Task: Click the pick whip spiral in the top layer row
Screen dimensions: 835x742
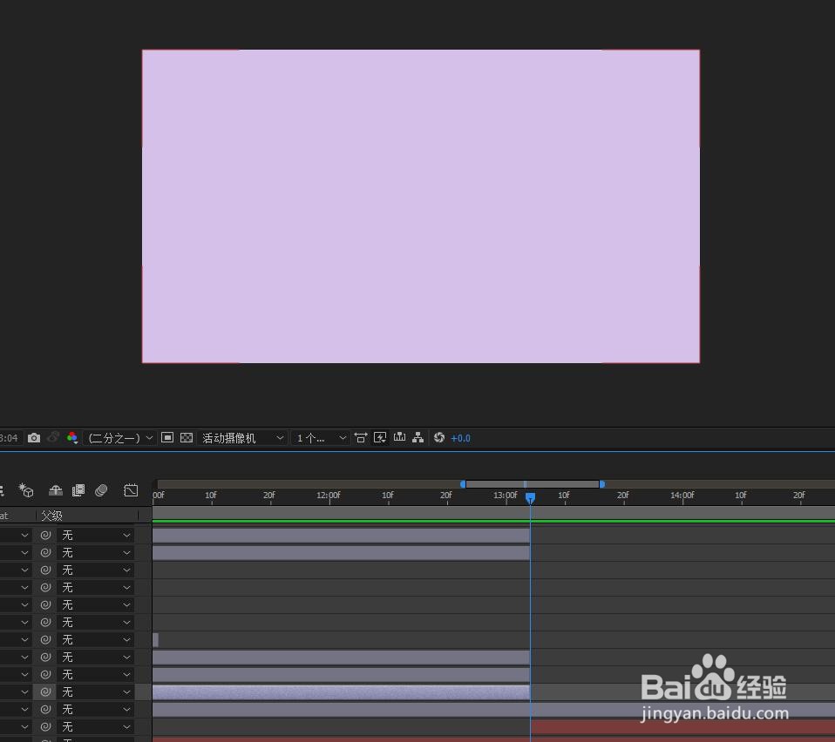Action: click(x=46, y=535)
